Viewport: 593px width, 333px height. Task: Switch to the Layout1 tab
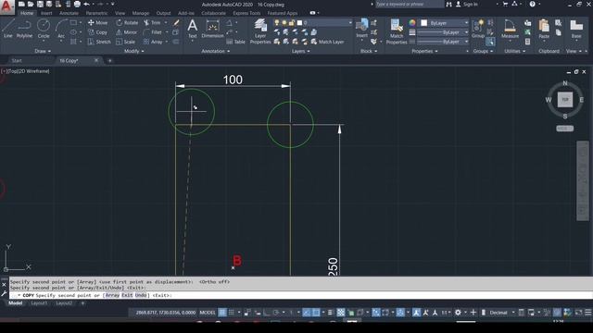[x=39, y=303]
